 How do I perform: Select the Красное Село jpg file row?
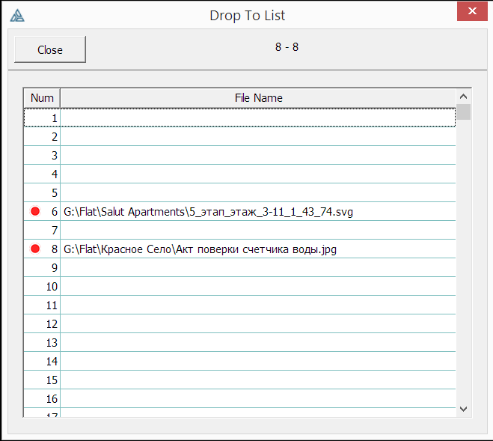pyautogui.click(x=200, y=249)
